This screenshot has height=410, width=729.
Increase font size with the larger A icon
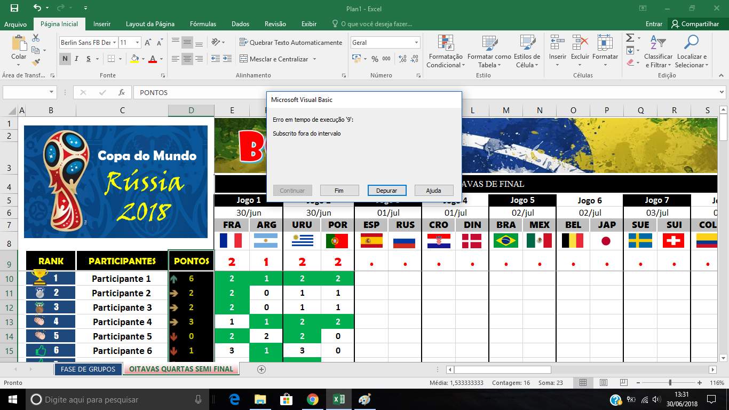pos(148,43)
